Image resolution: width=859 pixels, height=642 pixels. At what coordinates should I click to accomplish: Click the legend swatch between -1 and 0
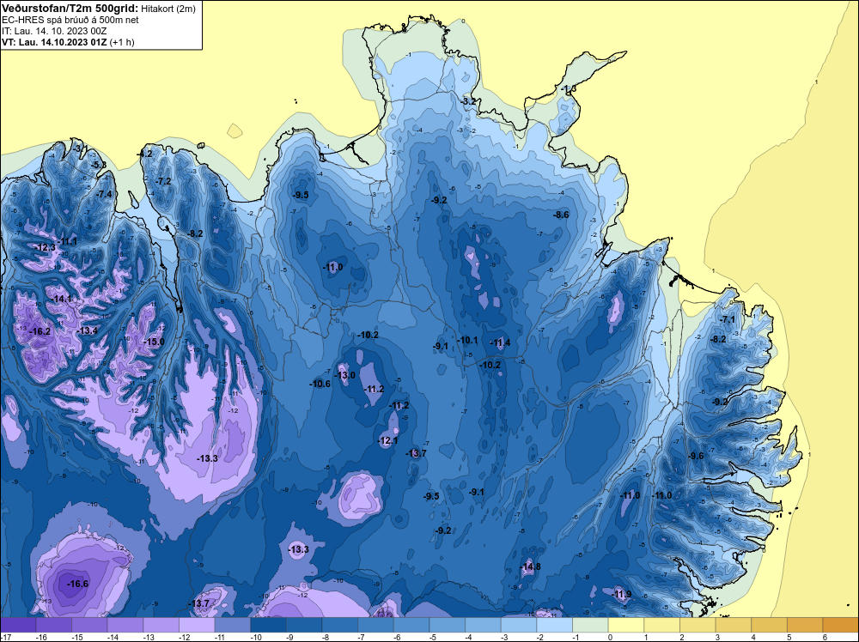pos(591,625)
